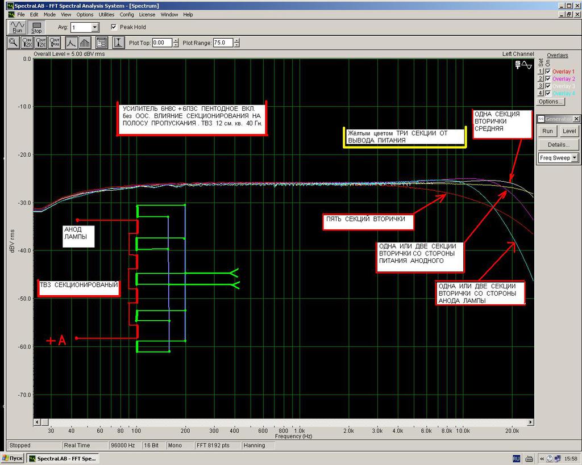Open the Config menu

point(127,14)
